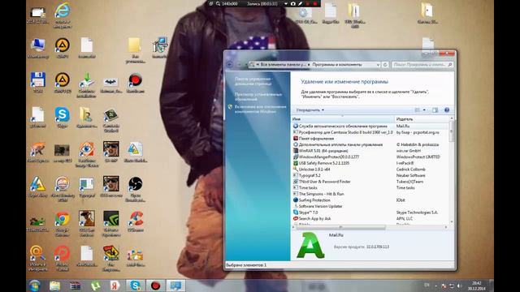Select 'WindowsMangerProtect20.0.0.1277' row
The height and width of the screenshot is (292, 520).
pyautogui.click(x=370, y=157)
